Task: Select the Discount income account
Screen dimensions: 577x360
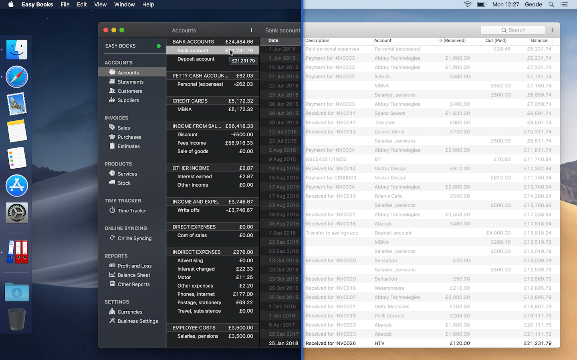Action: (x=213, y=134)
